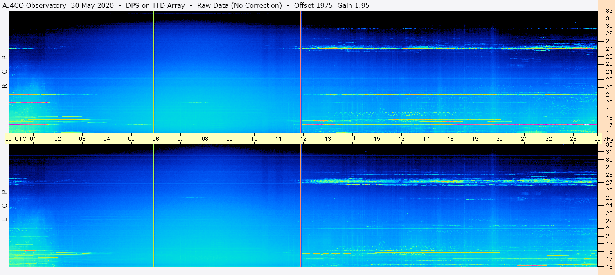Click the 20 hour mark on time axis
This screenshot has width=615, height=275.
click(500, 139)
